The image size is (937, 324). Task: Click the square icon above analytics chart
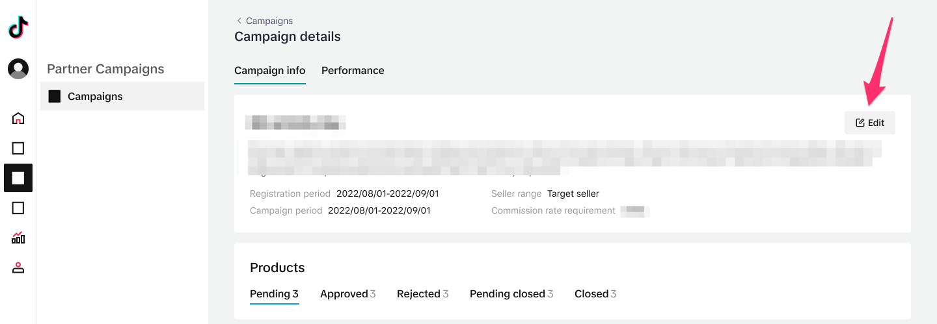[x=18, y=208]
